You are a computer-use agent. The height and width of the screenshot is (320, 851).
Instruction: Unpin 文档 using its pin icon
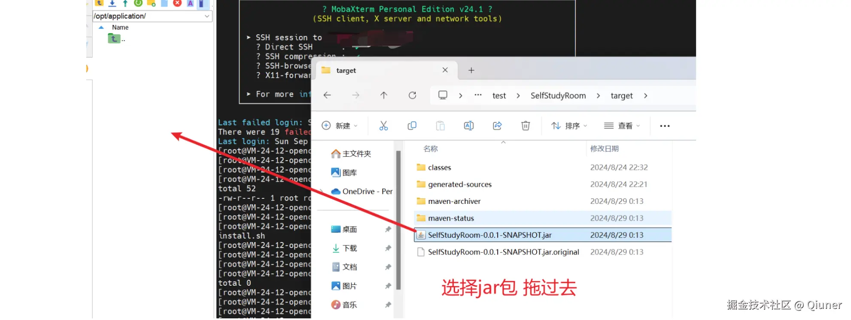pyautogui.click(x=388, y=267)
